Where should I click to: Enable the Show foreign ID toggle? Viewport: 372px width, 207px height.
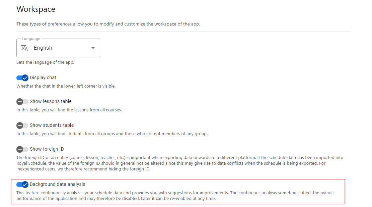pyautogui.click(x=22, y=149)
